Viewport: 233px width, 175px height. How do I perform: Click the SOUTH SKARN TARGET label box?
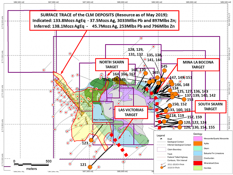tap(210, 107)
